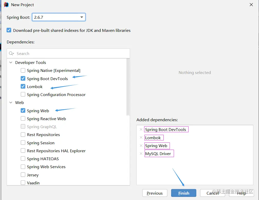Check the Spring Reactive Web option
The width and height of the screenshot is (259, 200).
(23, 119)
